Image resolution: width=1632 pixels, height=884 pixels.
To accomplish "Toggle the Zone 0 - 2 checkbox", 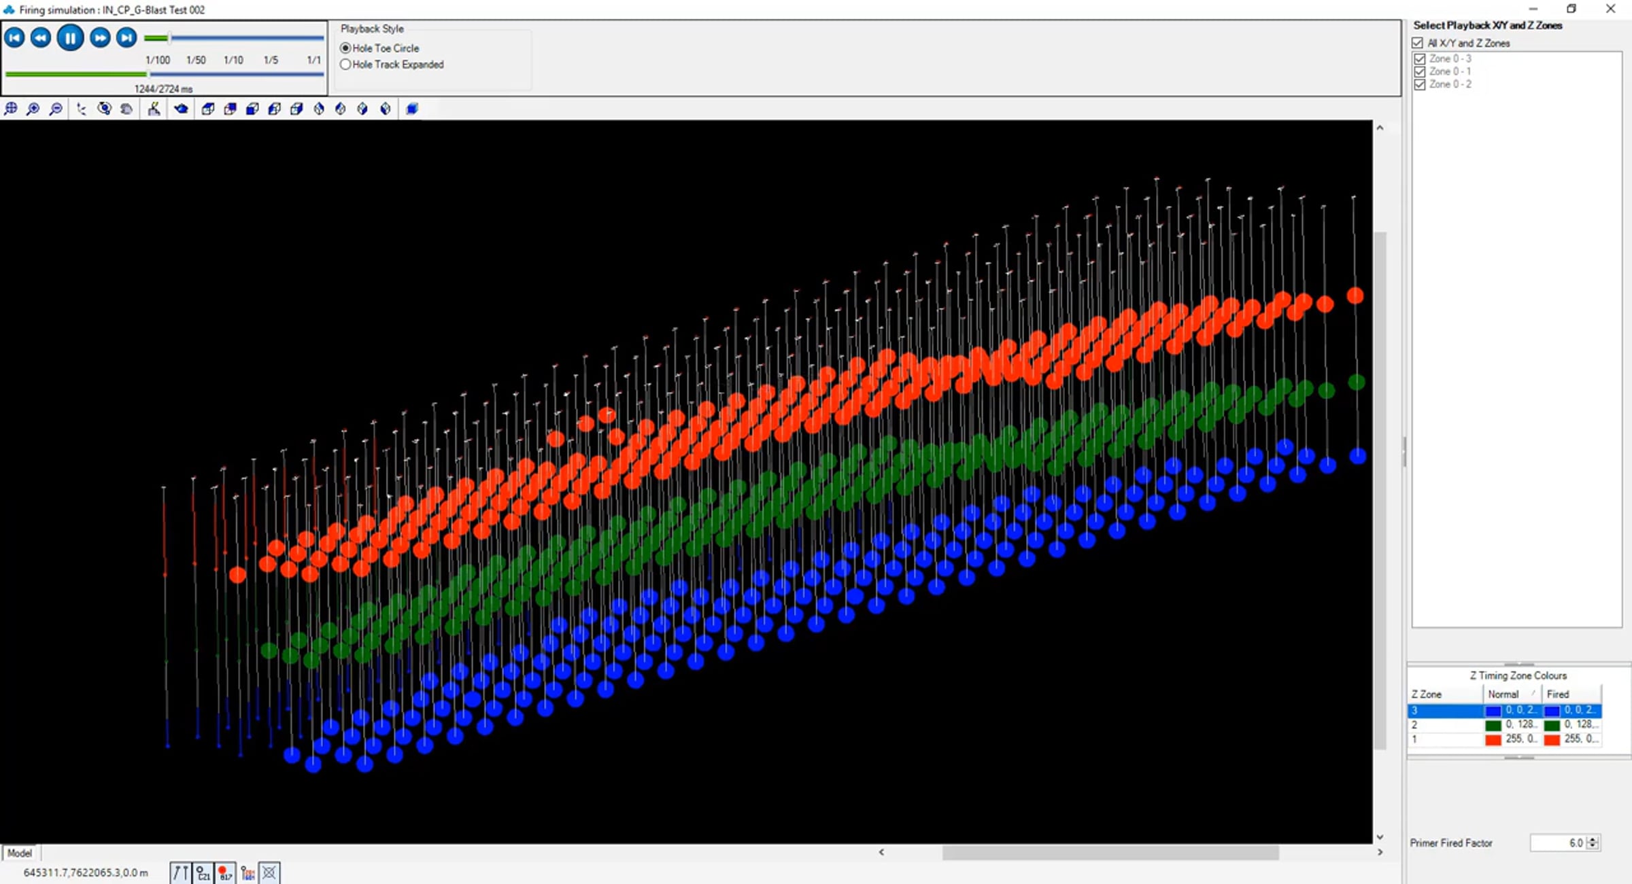I will coord(1420,84).
